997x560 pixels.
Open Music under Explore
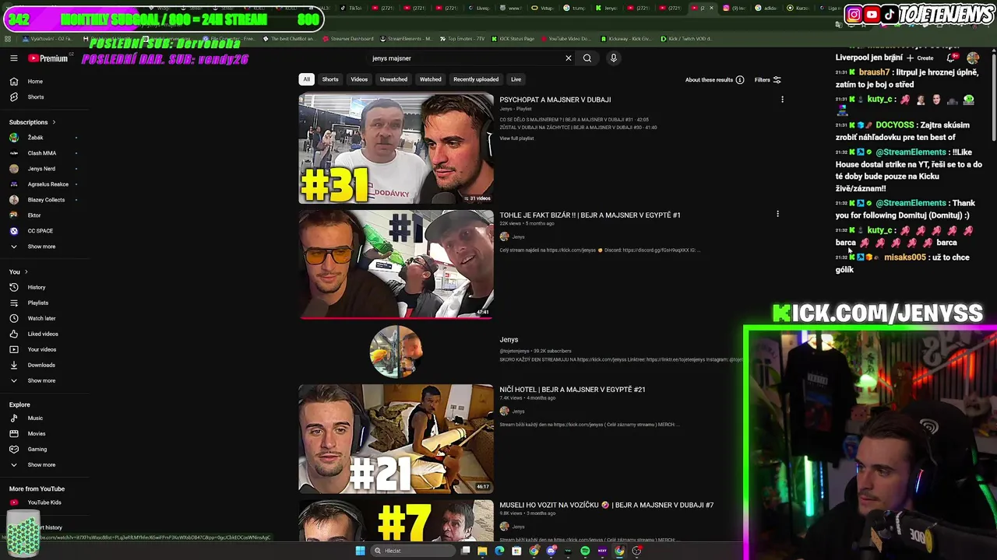point(35,418)
